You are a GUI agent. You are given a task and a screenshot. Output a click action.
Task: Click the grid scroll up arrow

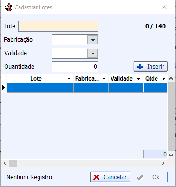171,78
